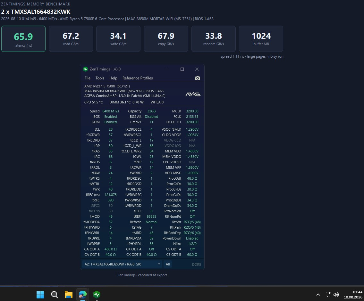The height and width of the screenshot is (301, 364).
Task: Click the ProcOdt value 48.0 Ω
Action: pyautogui.click(x=192, y=178)
